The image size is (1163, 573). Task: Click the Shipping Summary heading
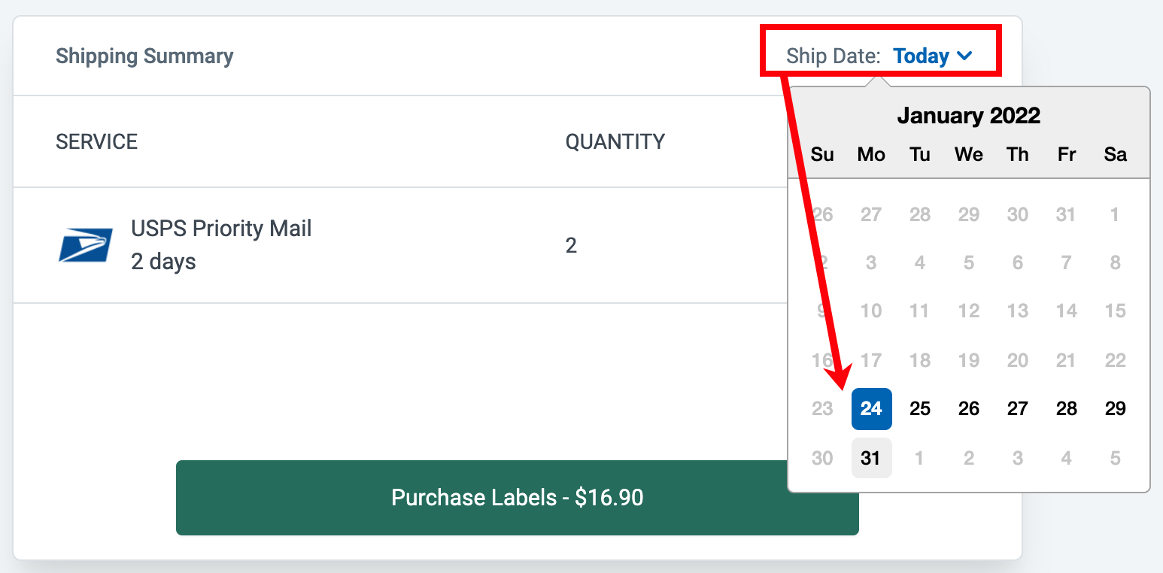144,56
